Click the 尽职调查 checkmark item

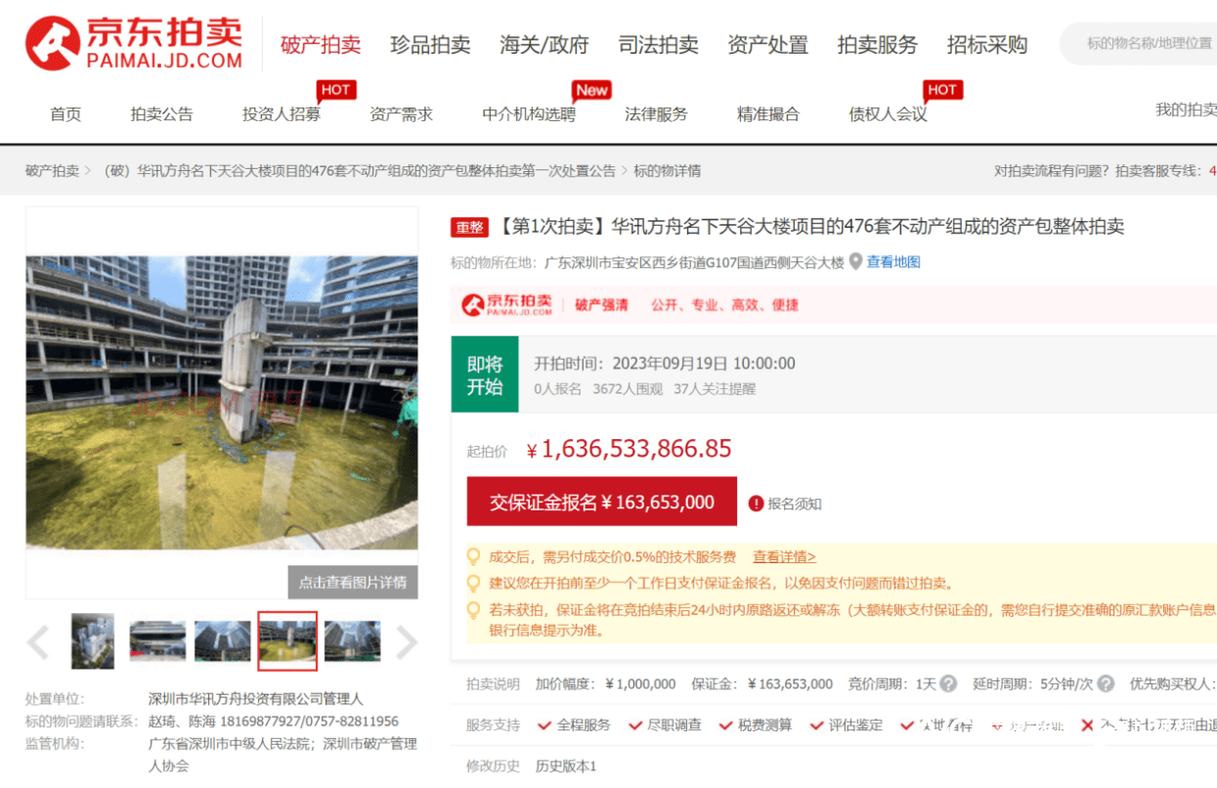click(665, 724)
